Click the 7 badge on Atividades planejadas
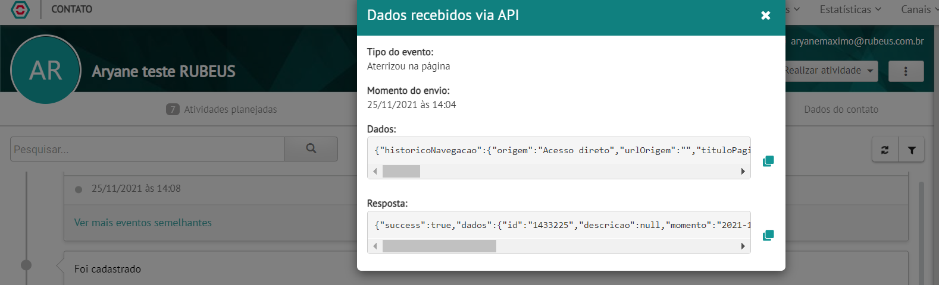 173,109
